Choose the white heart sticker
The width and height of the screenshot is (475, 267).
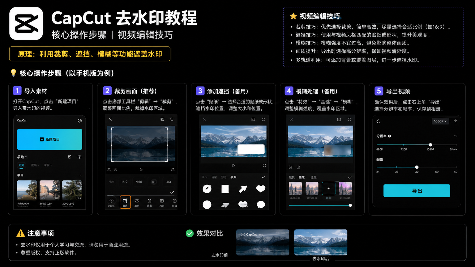tap(261, 189)
